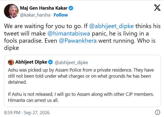Click the Maj Gen Harsha Kakar name
This screenshot has height=117, width=164.
tap(44, 8)
